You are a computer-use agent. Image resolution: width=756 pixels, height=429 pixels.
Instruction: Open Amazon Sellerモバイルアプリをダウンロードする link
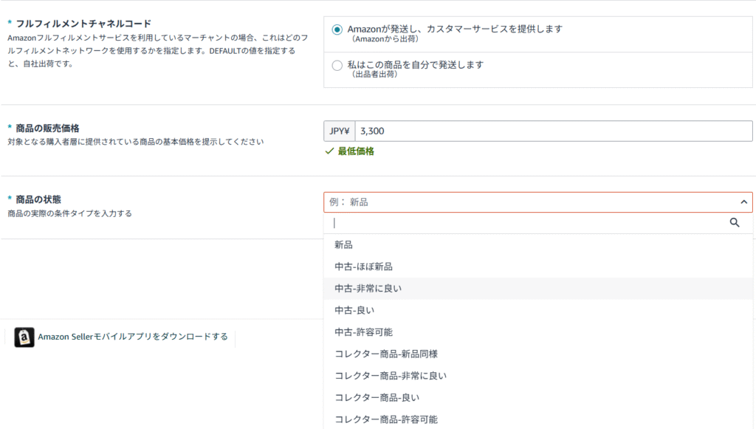point(133,337)
